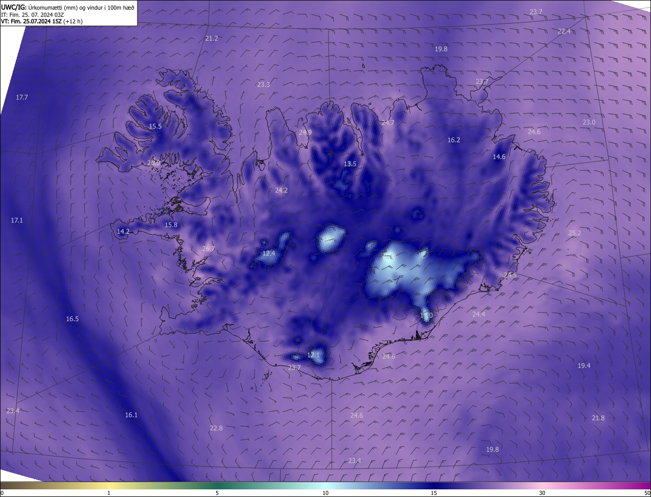Select the 24.9 value label
651x497 pixels.
point(305,132)
